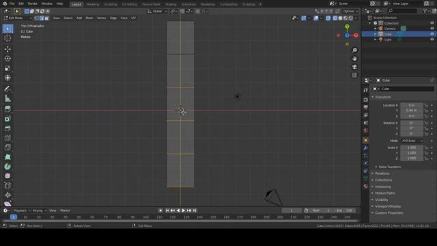Choose the Annotate pencil tool
Image resolution: width=437 pixels, height=246 pixels.
pyautogui.click(x=8, y=89)
